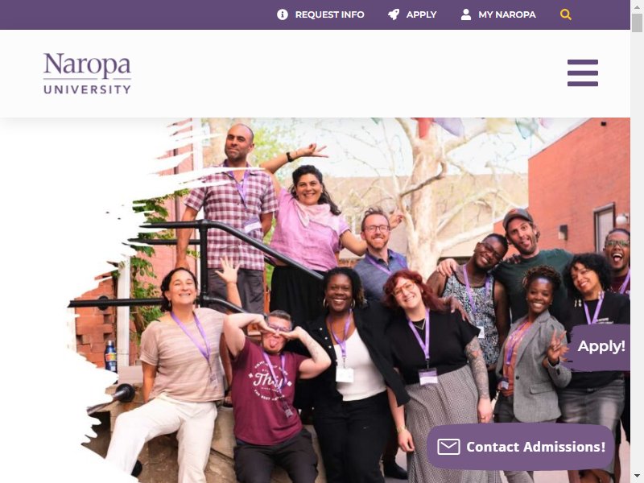The image size is (644, 483).
Task: Click the vertical scrollbar thumb
Action: coord(637,23)
